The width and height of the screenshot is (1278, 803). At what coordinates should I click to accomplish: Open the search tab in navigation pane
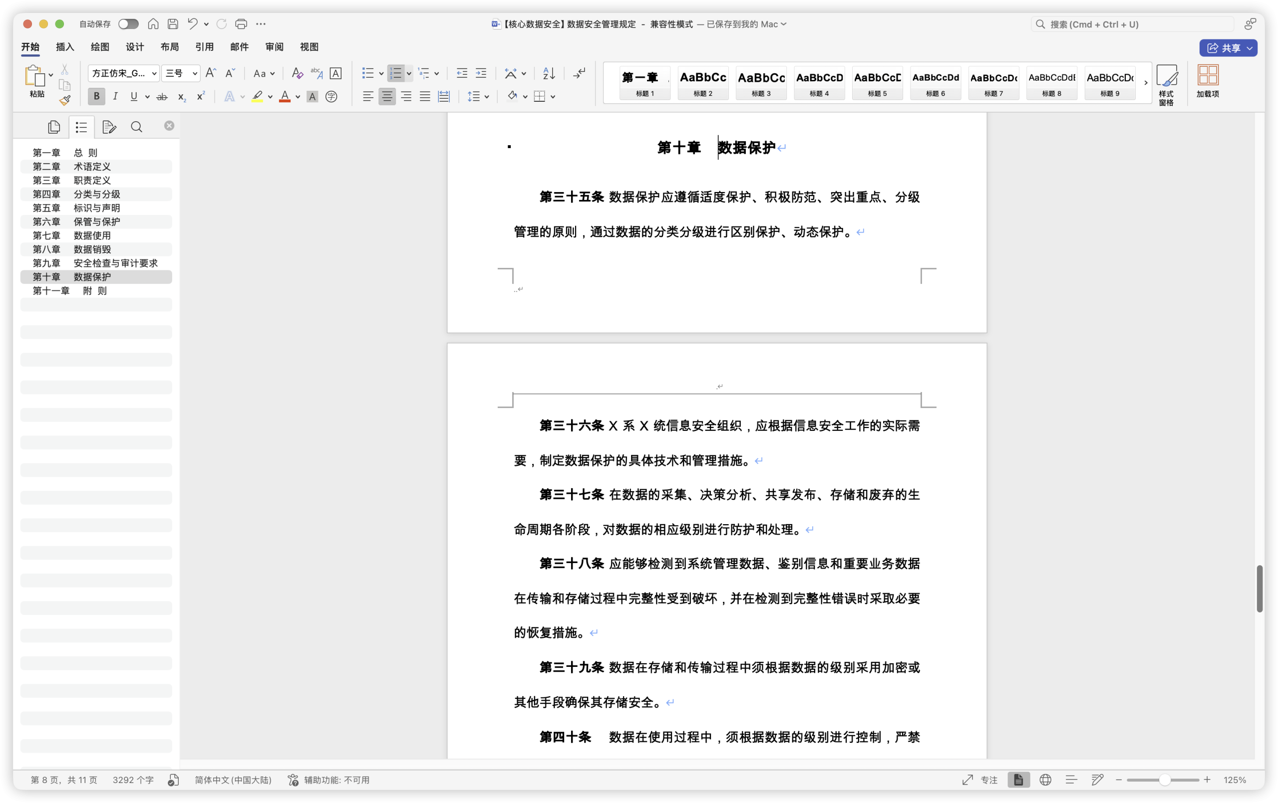(x=136, y=127)
